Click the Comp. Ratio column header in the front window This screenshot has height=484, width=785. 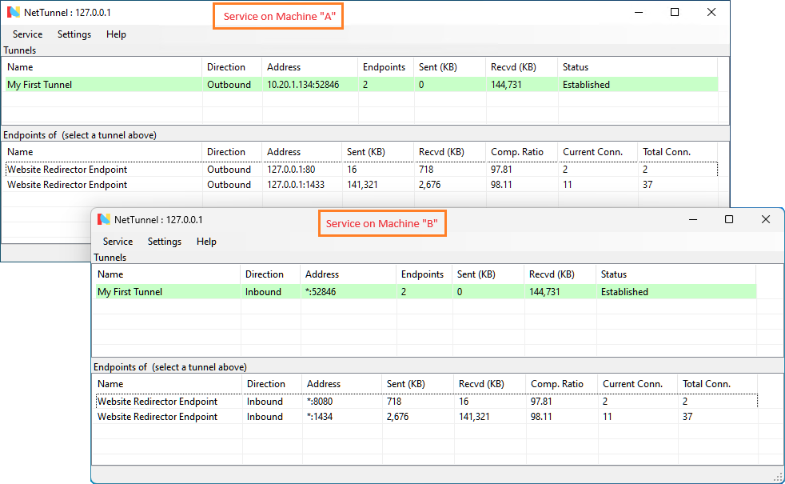coord(556,384)
